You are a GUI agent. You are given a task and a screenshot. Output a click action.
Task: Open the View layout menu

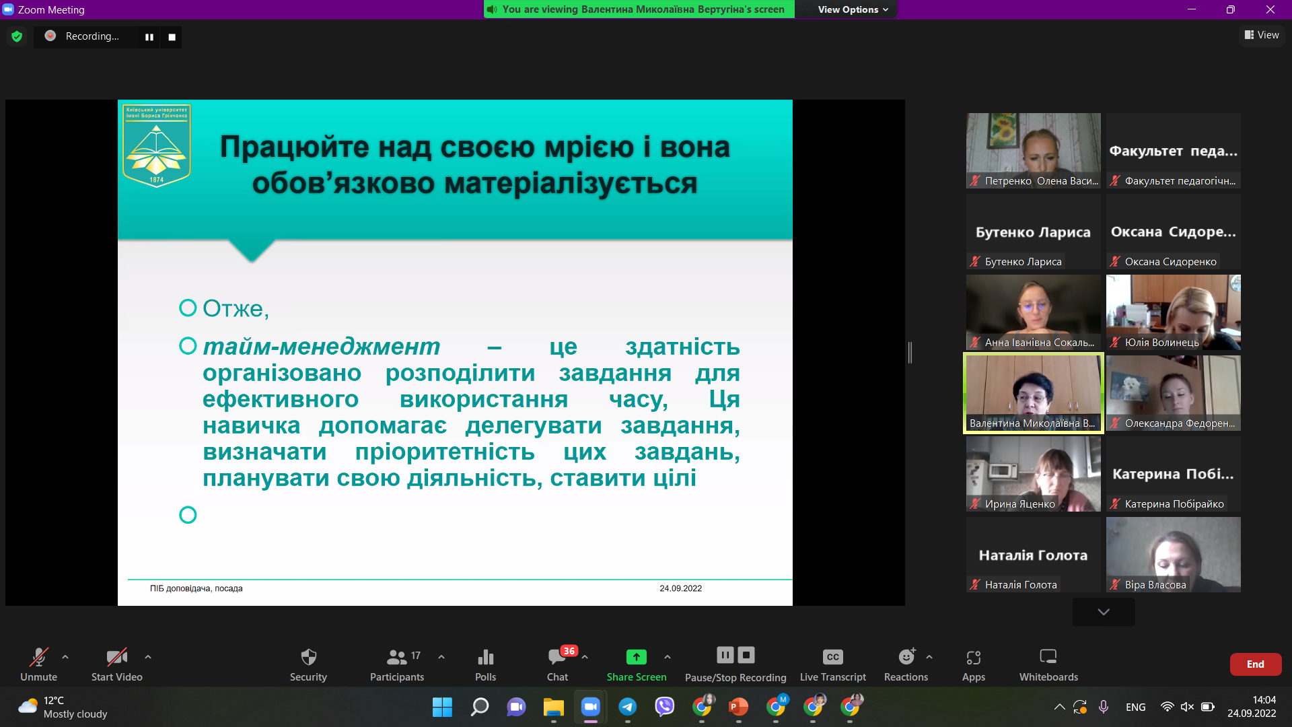[x=1261, y=34]
